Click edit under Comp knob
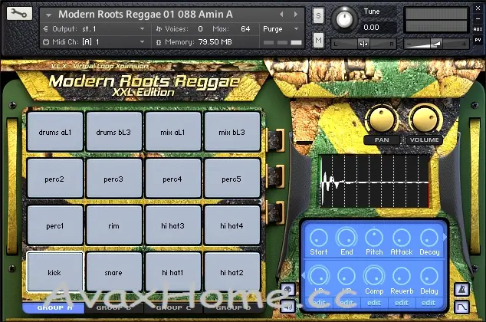The width and height of the screenshot is (486, 322). [x=374, y=303]
